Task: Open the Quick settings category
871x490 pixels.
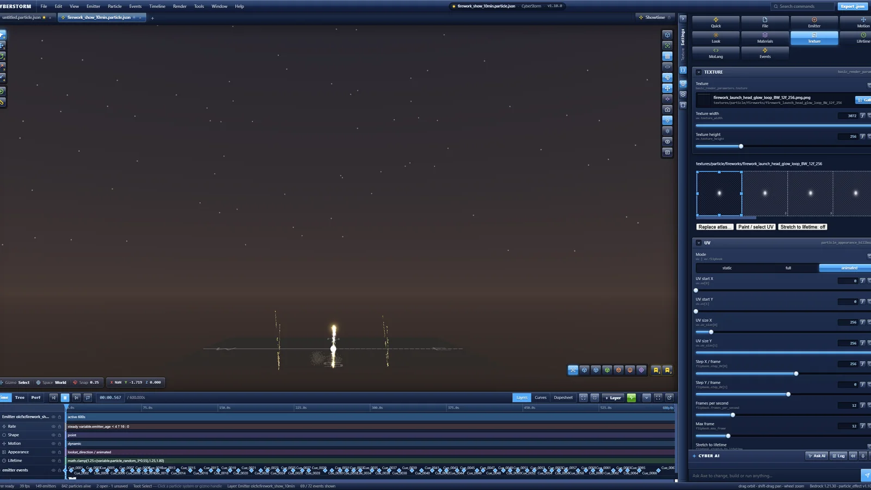Action: point(716,23)
